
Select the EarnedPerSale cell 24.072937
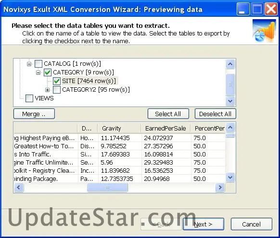(x=166, y=138)
